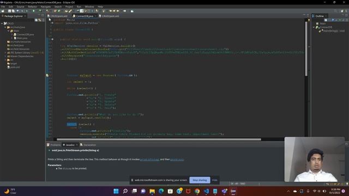The width and height of the screenshot is (349, 196).
Task: Click the Save toolbar icon
Action: pyautogui.click(x=10, y=11)
